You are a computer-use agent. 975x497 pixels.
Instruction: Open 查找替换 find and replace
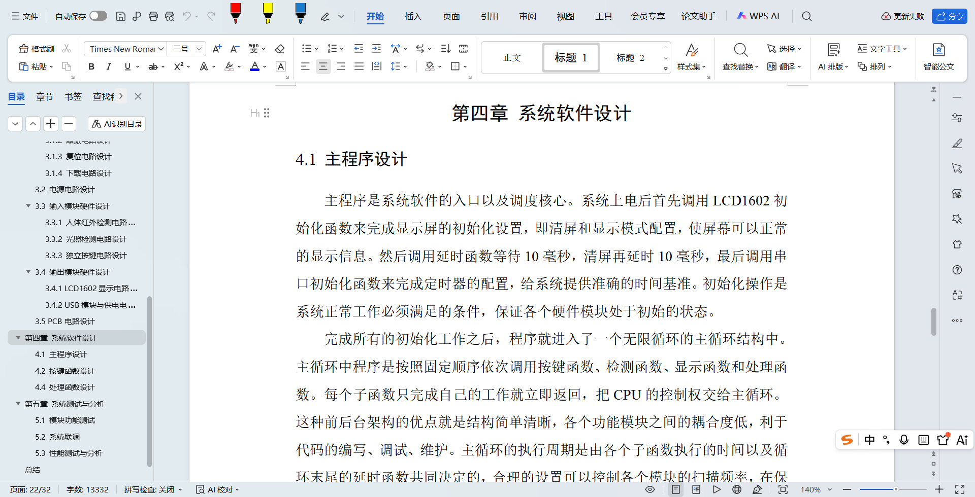click(740, 57)
